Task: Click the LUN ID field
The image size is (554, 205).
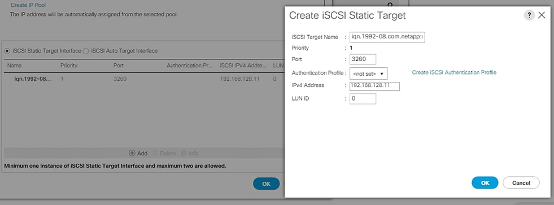Action: tap(363, 99)
